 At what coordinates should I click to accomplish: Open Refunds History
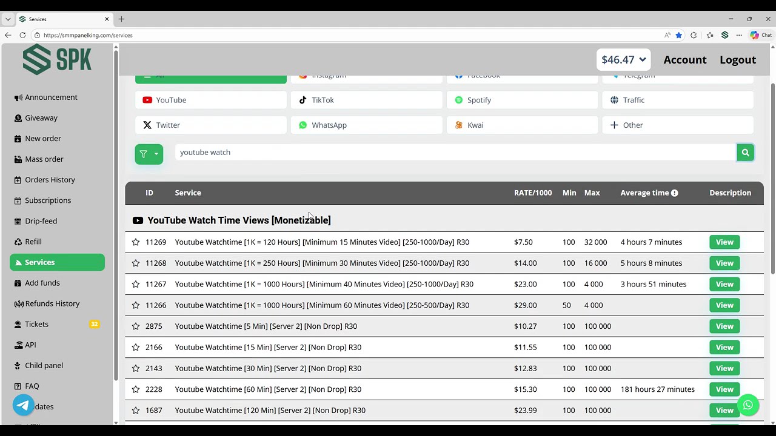[57, 303]
